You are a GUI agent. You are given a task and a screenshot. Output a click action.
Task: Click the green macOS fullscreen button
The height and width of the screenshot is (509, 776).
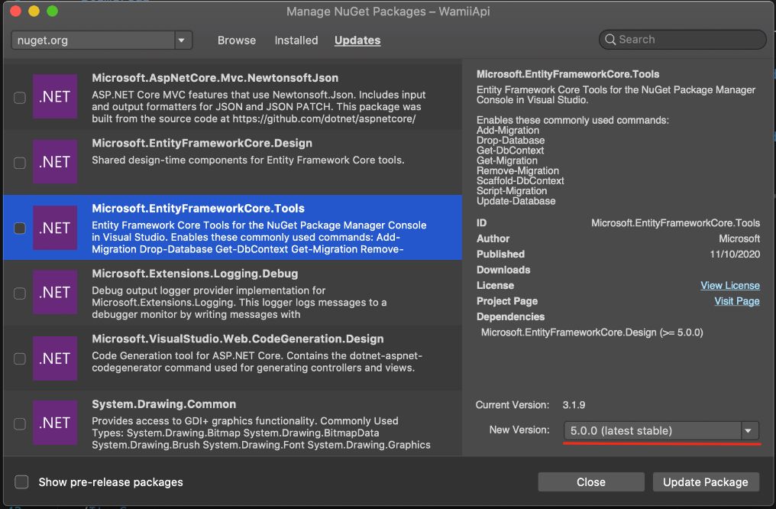click(x=52, y=11)
